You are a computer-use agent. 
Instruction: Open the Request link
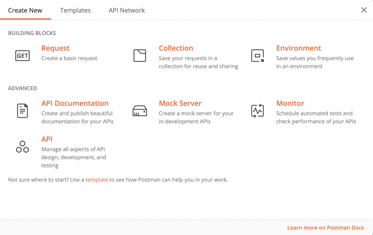click(x=55, y=48)
